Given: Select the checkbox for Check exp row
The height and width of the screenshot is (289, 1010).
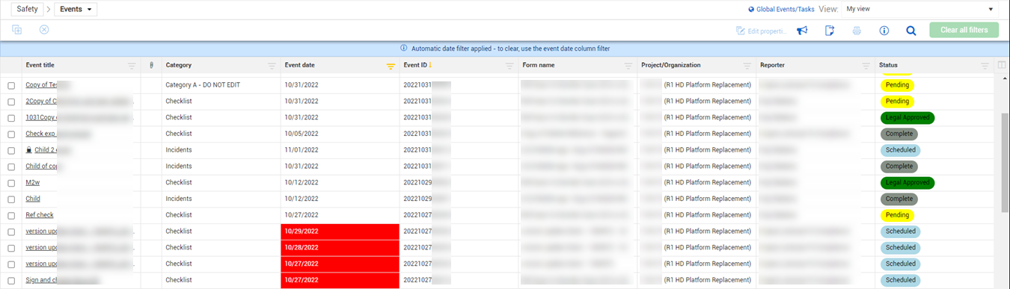Looking at the screenshot, I should pyautogui.click(x=11, y=134).
